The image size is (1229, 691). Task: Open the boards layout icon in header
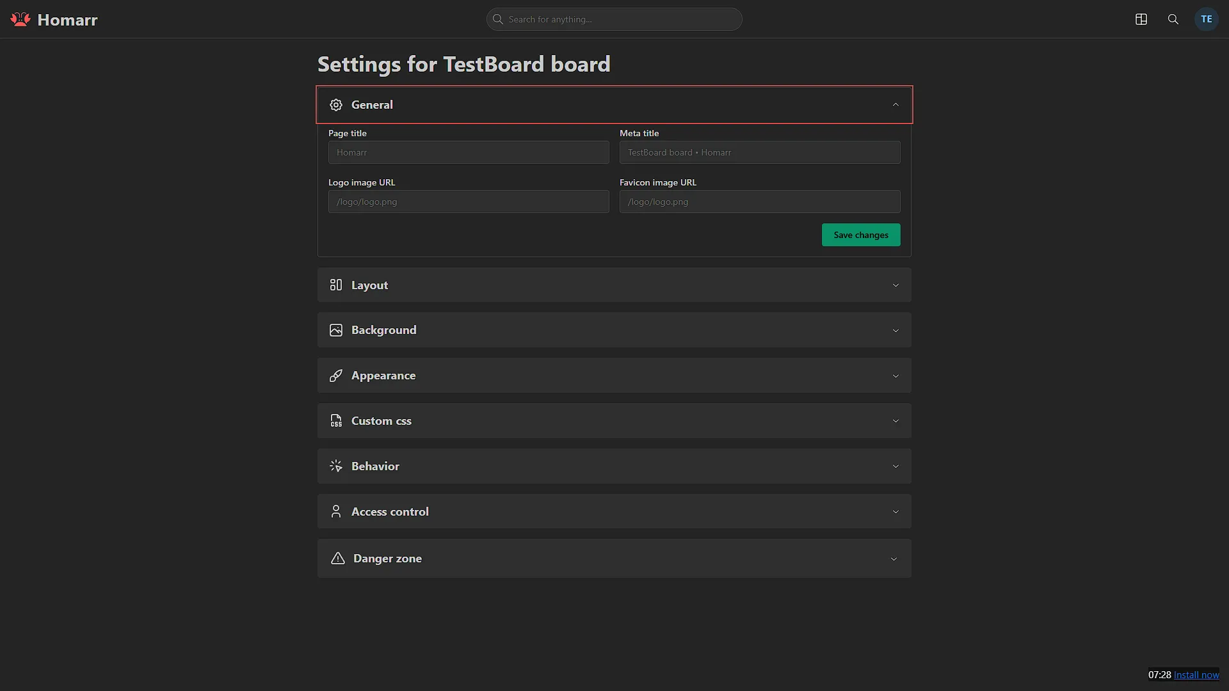pyautogui.click(x=1141, y=19)
